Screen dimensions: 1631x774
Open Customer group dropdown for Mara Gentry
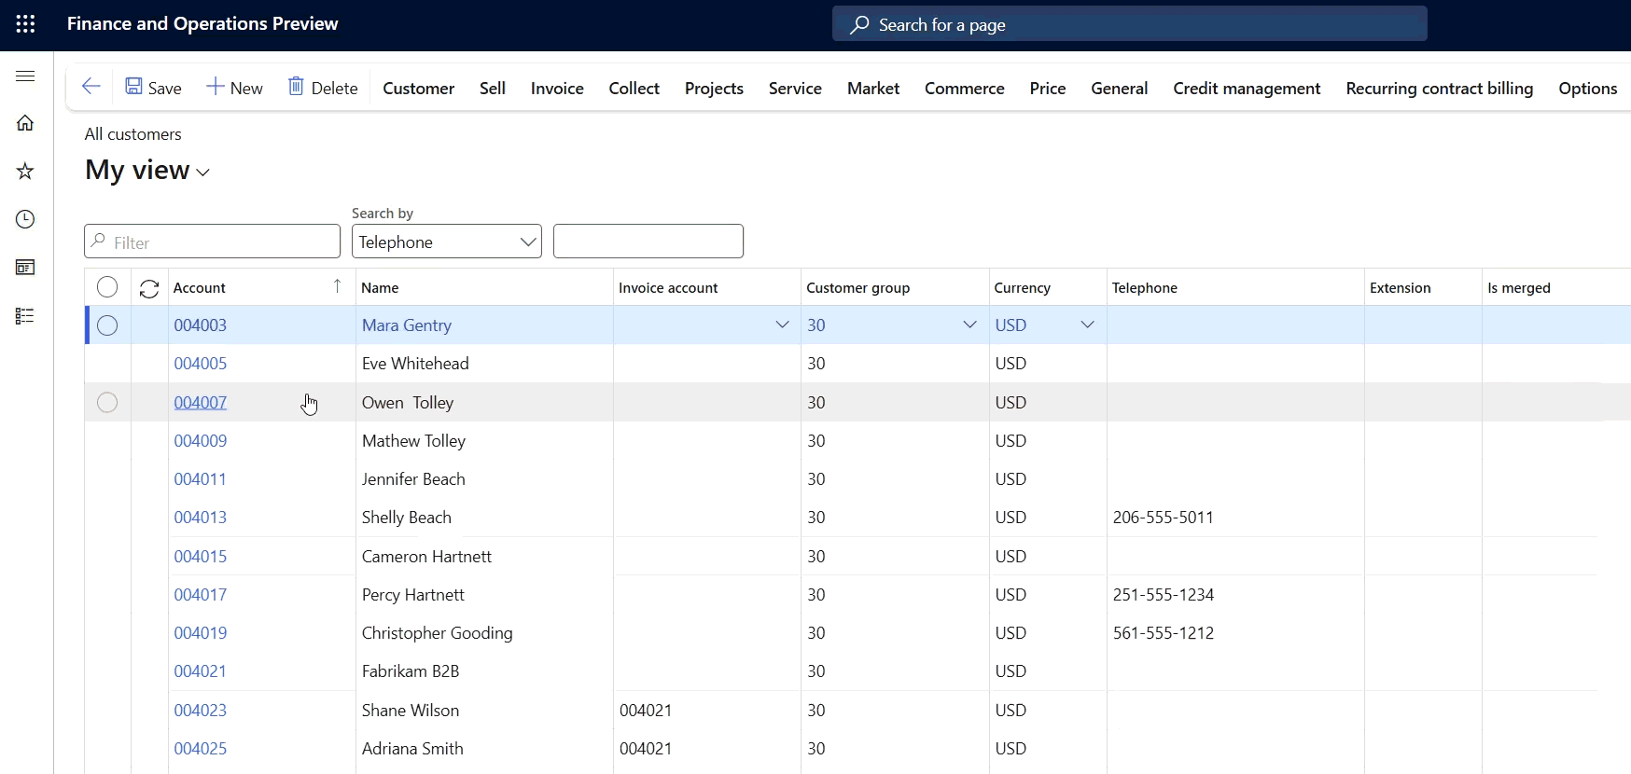pyautogui.click(x=969, y=325)
